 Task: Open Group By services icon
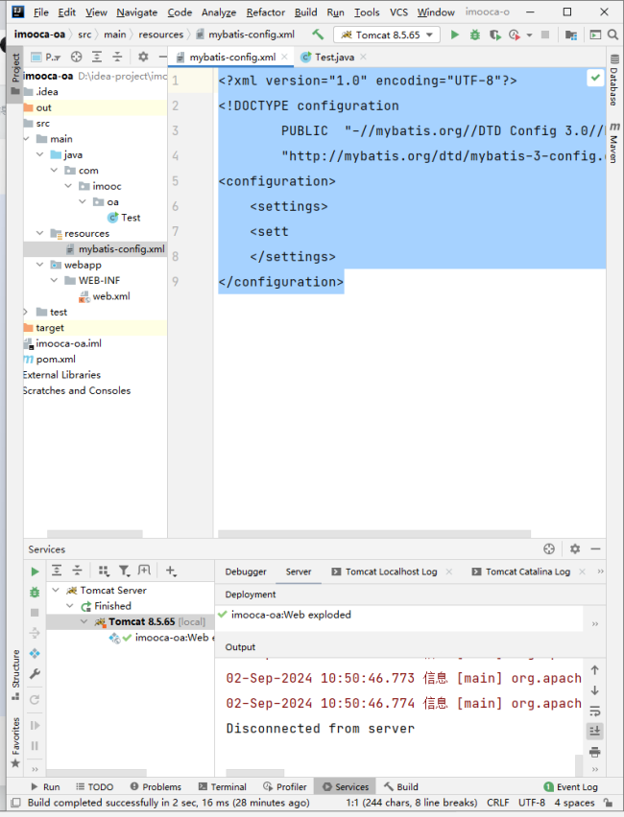click(104, 572)
